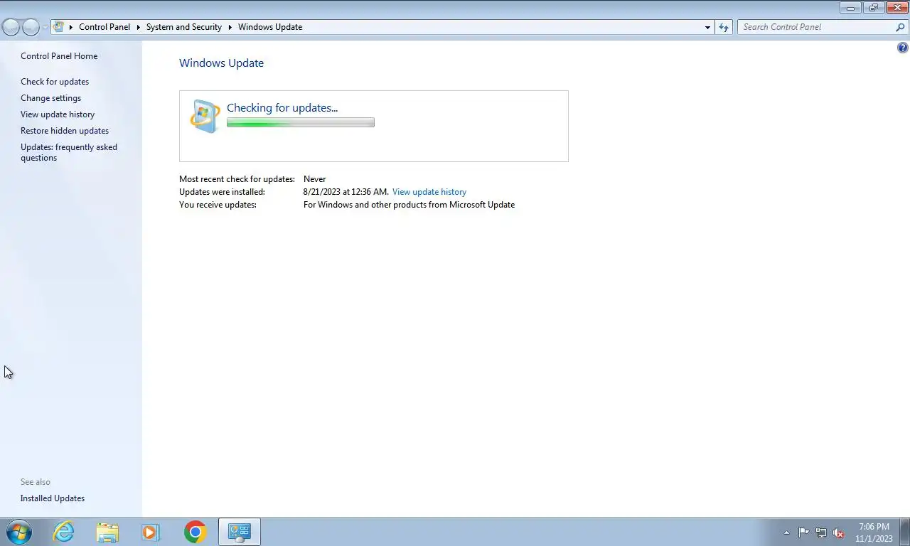The image size is (910, 546).
Task: Open the Windows Start menu
Action: pos(18,532)
